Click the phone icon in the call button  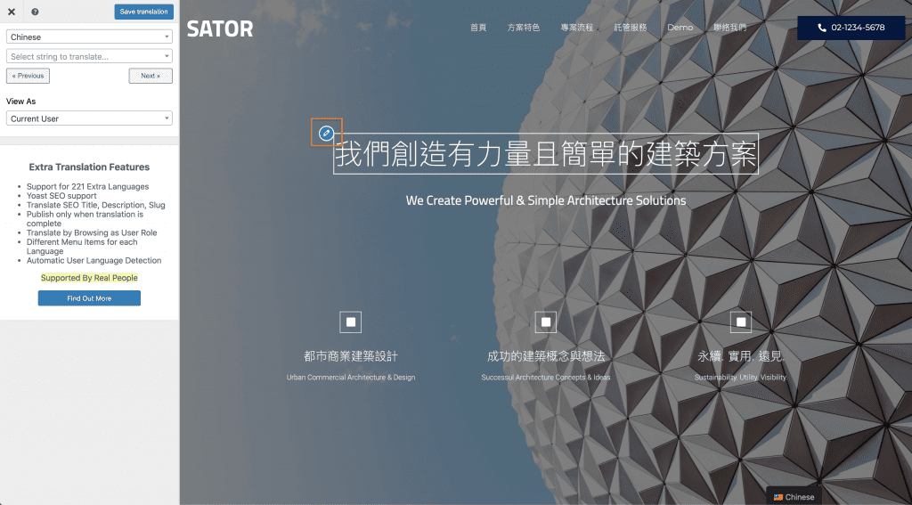[821, 28]
